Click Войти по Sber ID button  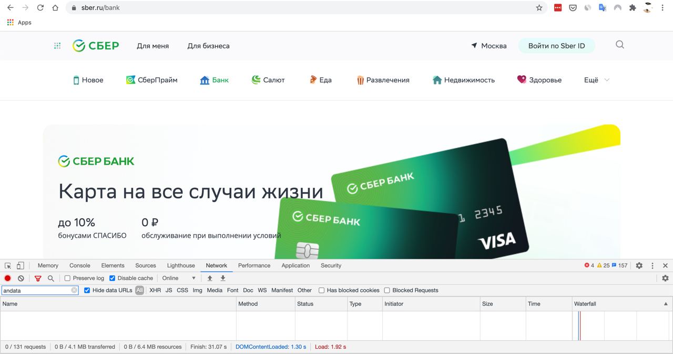[556, 46]
